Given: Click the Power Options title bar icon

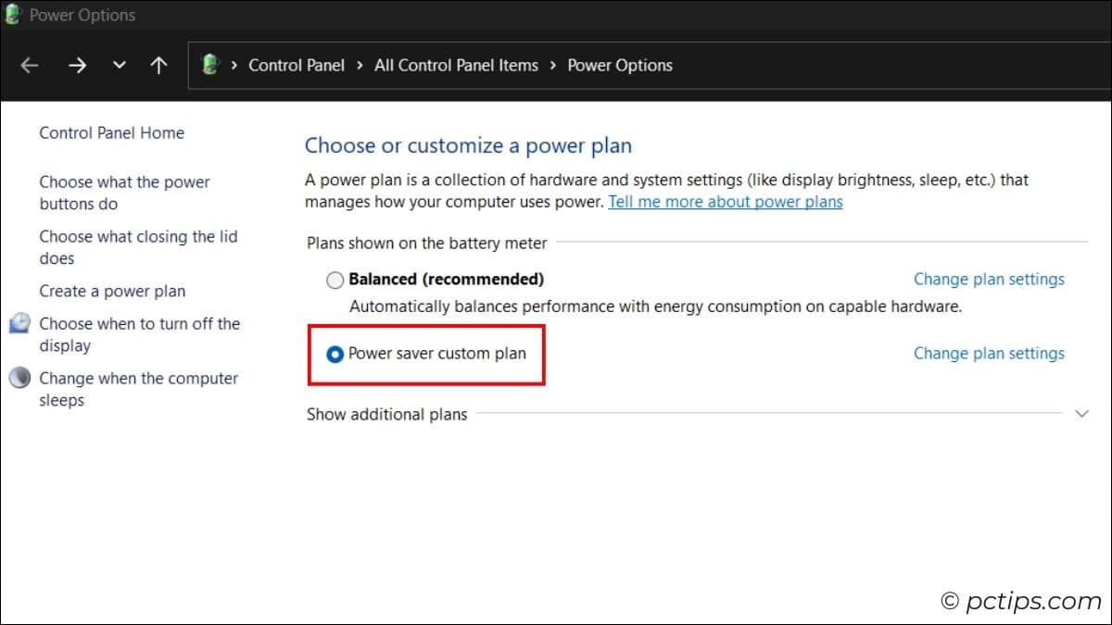Looking at the screenshot, I should [x=13, y=15].
